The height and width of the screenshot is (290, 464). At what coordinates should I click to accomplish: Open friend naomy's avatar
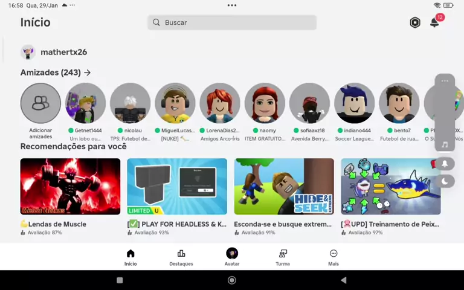click(265, 103)
